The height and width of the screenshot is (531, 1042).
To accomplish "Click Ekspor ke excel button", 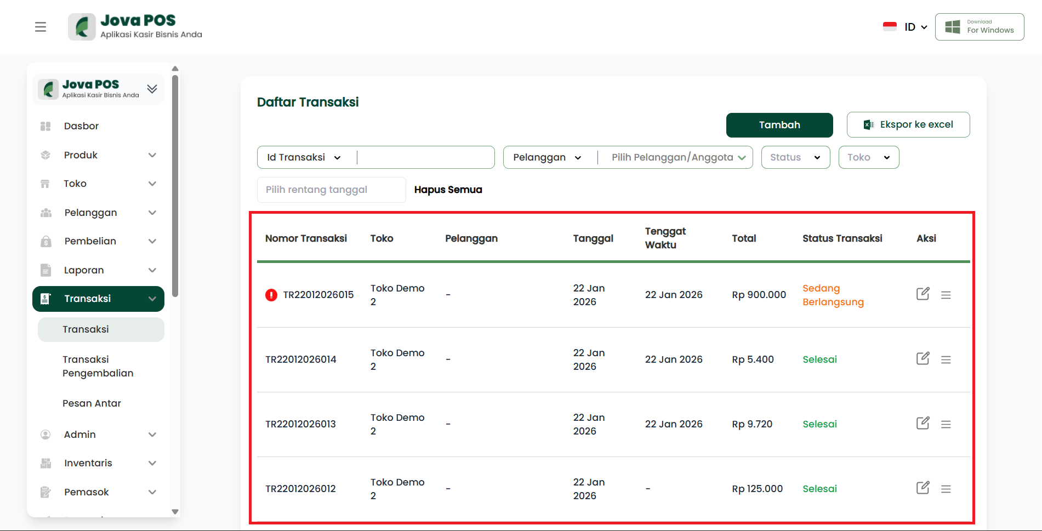I will point(908,125).
